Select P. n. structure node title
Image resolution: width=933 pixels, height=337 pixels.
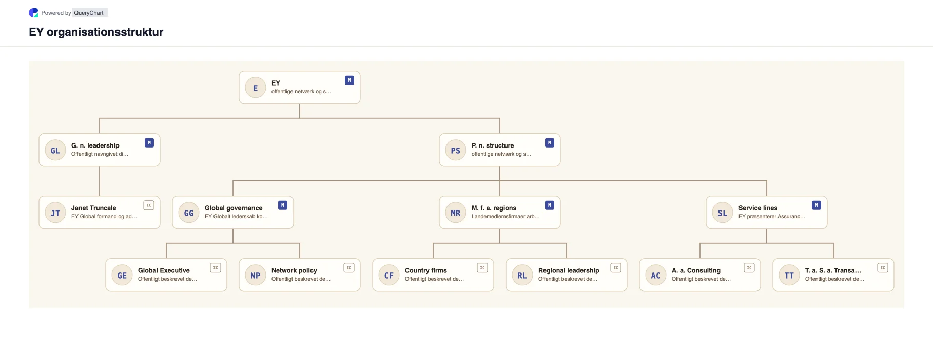coord(493,145)
